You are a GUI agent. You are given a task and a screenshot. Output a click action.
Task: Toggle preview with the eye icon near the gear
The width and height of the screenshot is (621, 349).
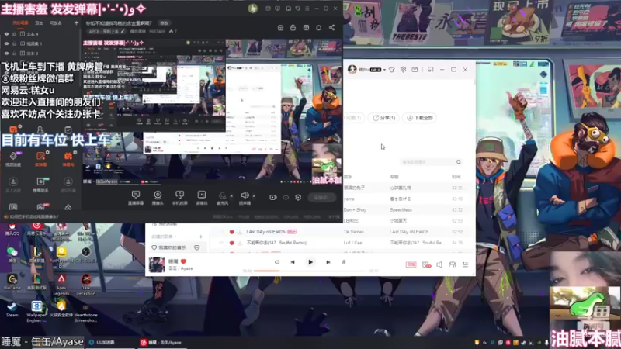[x=286, y=198]
